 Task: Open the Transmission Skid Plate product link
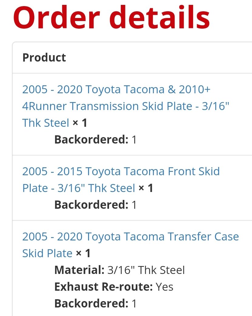coord(126,106)
